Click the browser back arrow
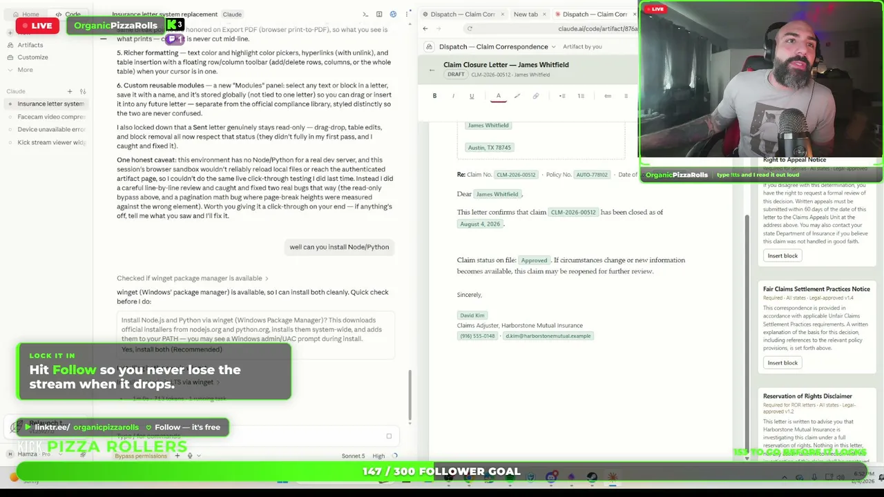Screen dimensions: 884x497 [x=425, y=28]
